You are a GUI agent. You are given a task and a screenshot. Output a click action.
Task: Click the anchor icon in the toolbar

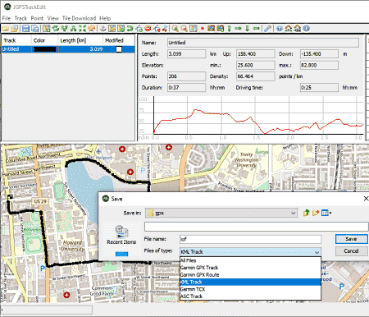103,29
